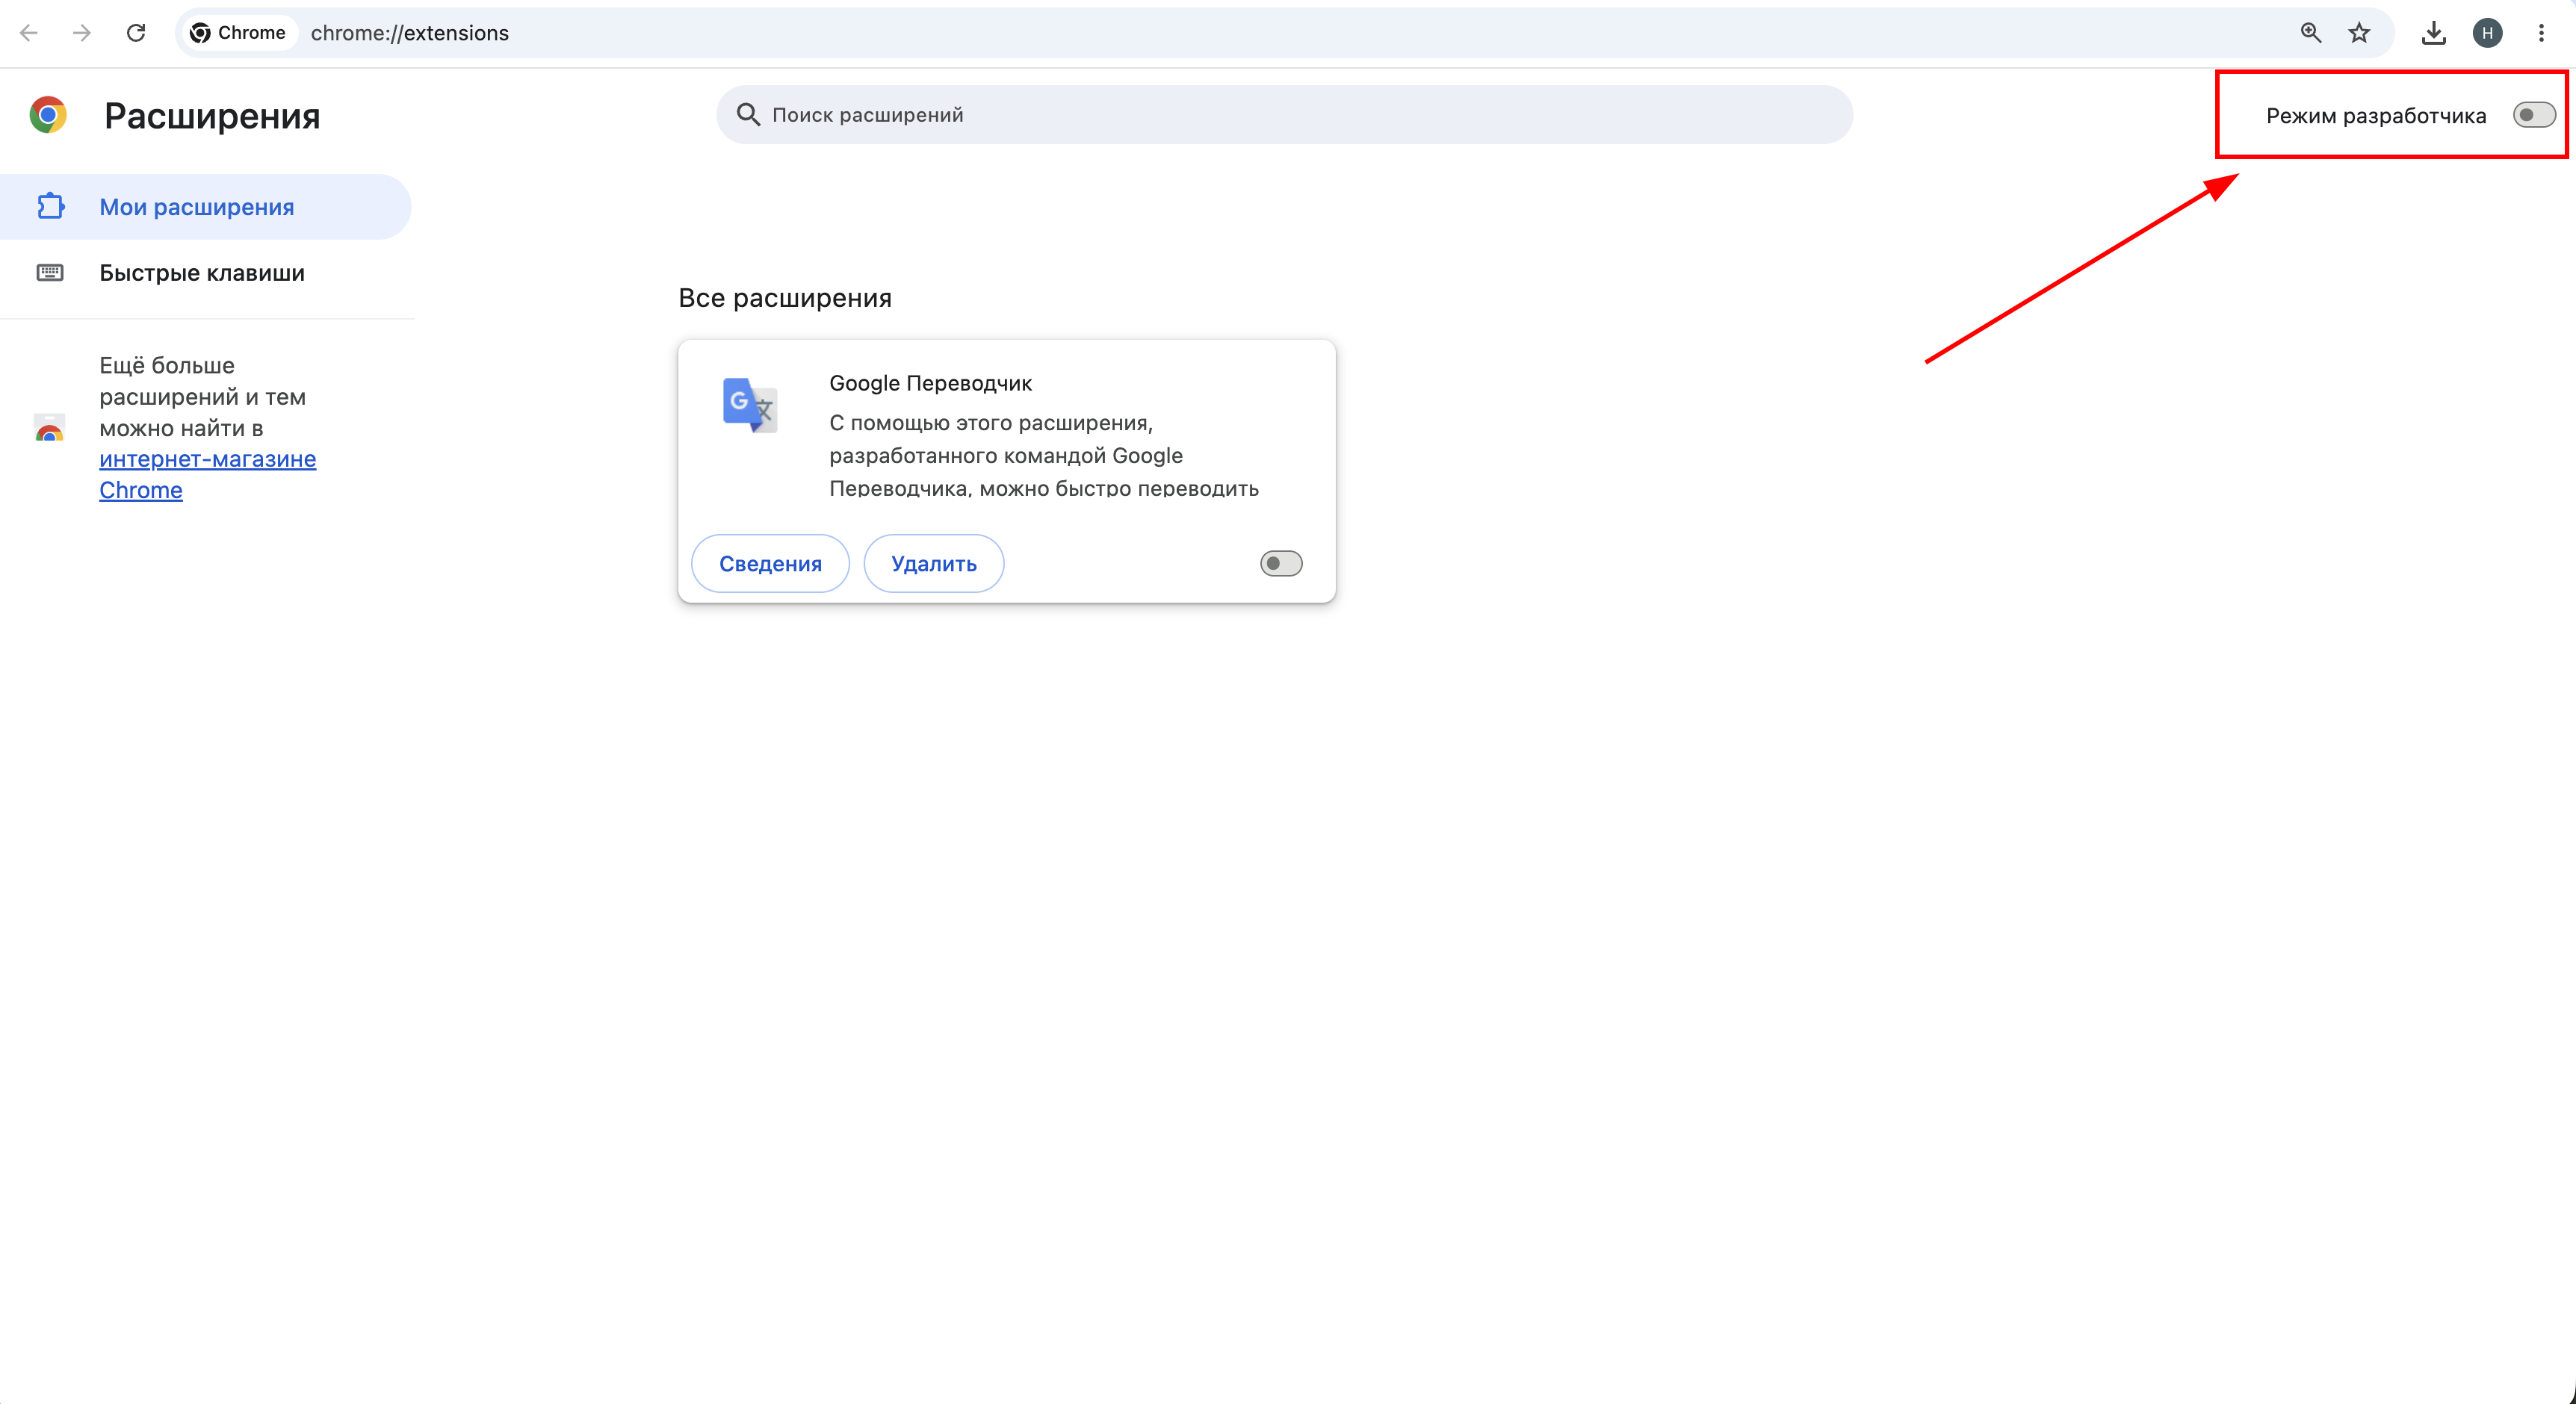Image resolution: width=2576 pixels, height=1404 pixels.
Task: Click the Расширения page title
Action: coord(212,116)
